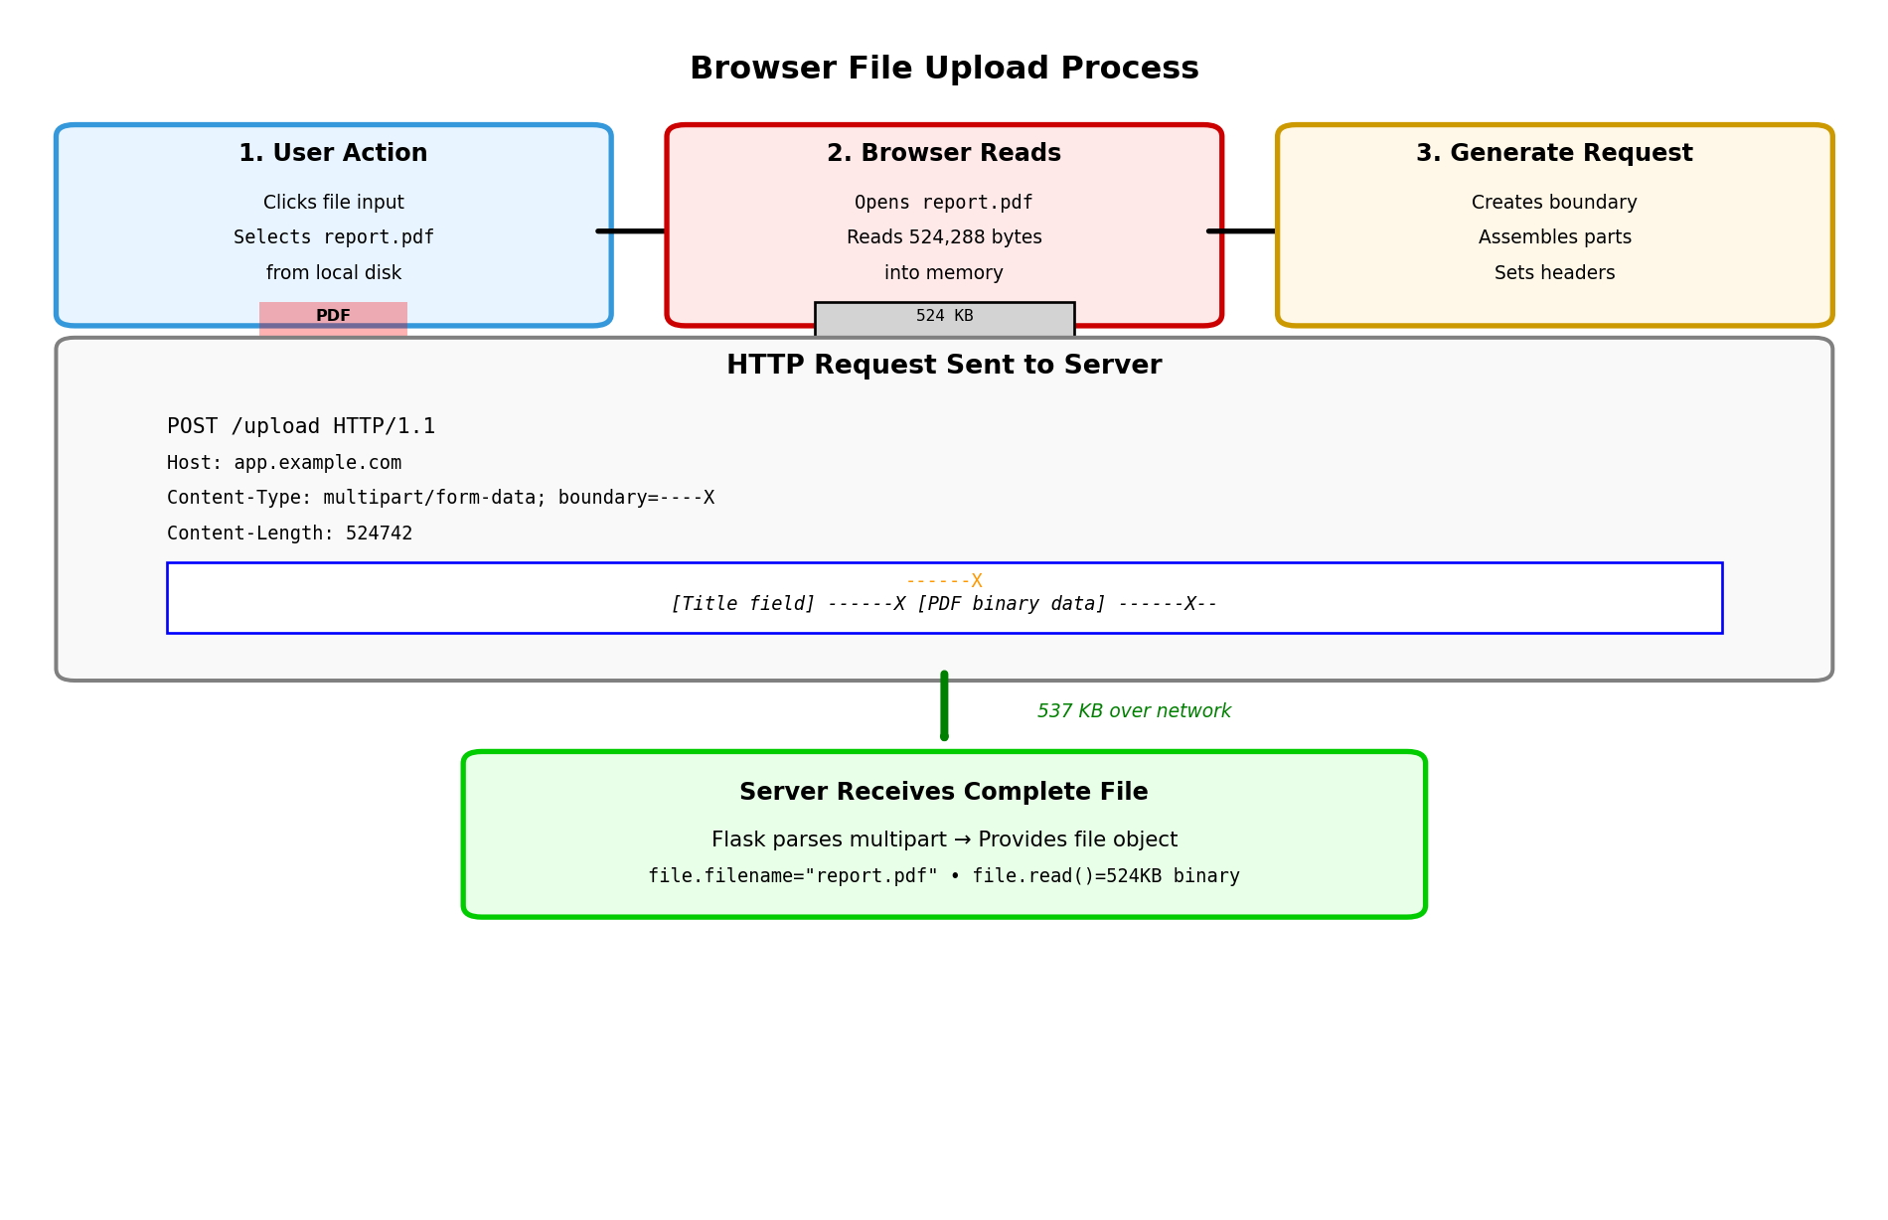This screenshot has height=1220, width=1888.
Task: Select the "Browser File Upload Process" title
Action: pos(943,69)
